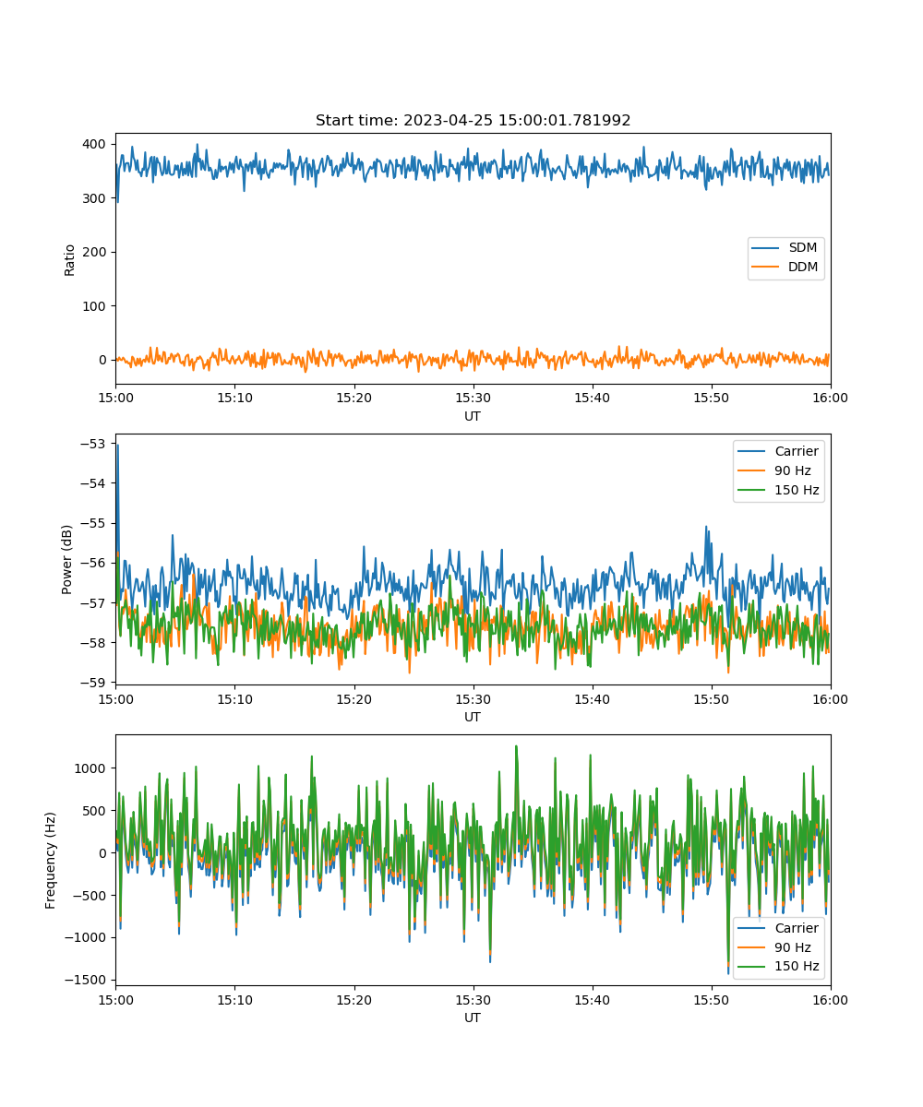The image size is (923, 1107).
Task: Click the 'Start time: 2023-04-25 15:00:01.781992' title
Action: (x=473, y=121)
